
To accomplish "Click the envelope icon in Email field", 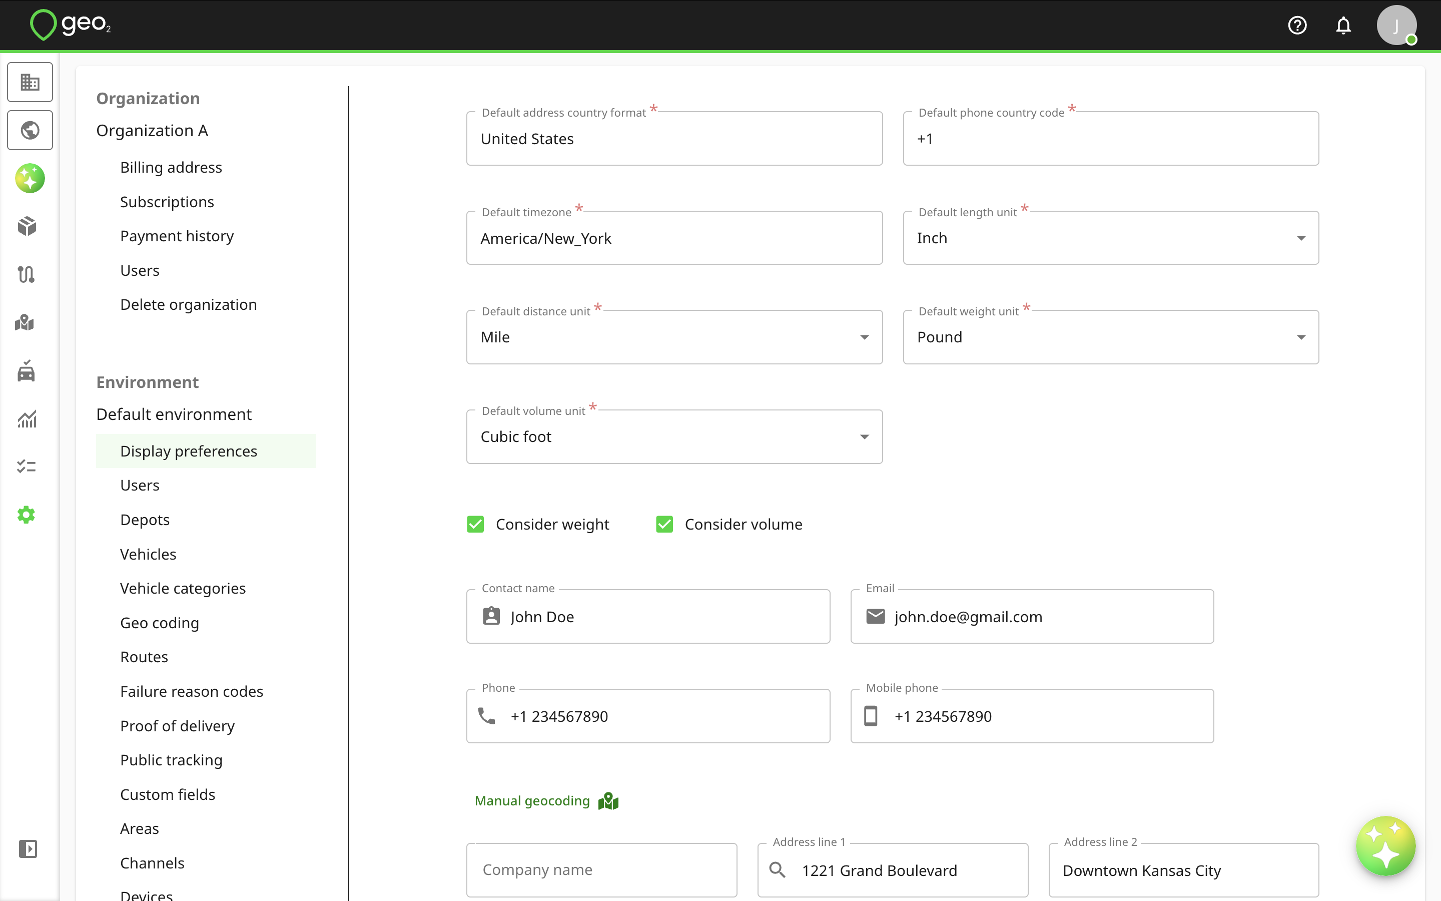I will (875, 616).
